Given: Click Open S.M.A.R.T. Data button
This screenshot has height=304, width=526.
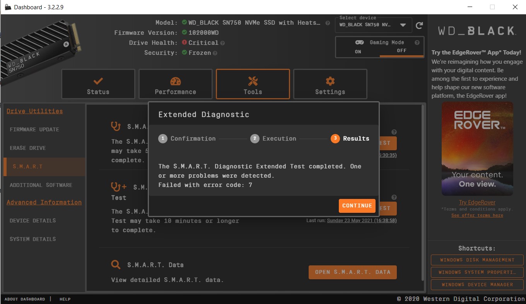Looking at the screenshot, I should [353, 272].
